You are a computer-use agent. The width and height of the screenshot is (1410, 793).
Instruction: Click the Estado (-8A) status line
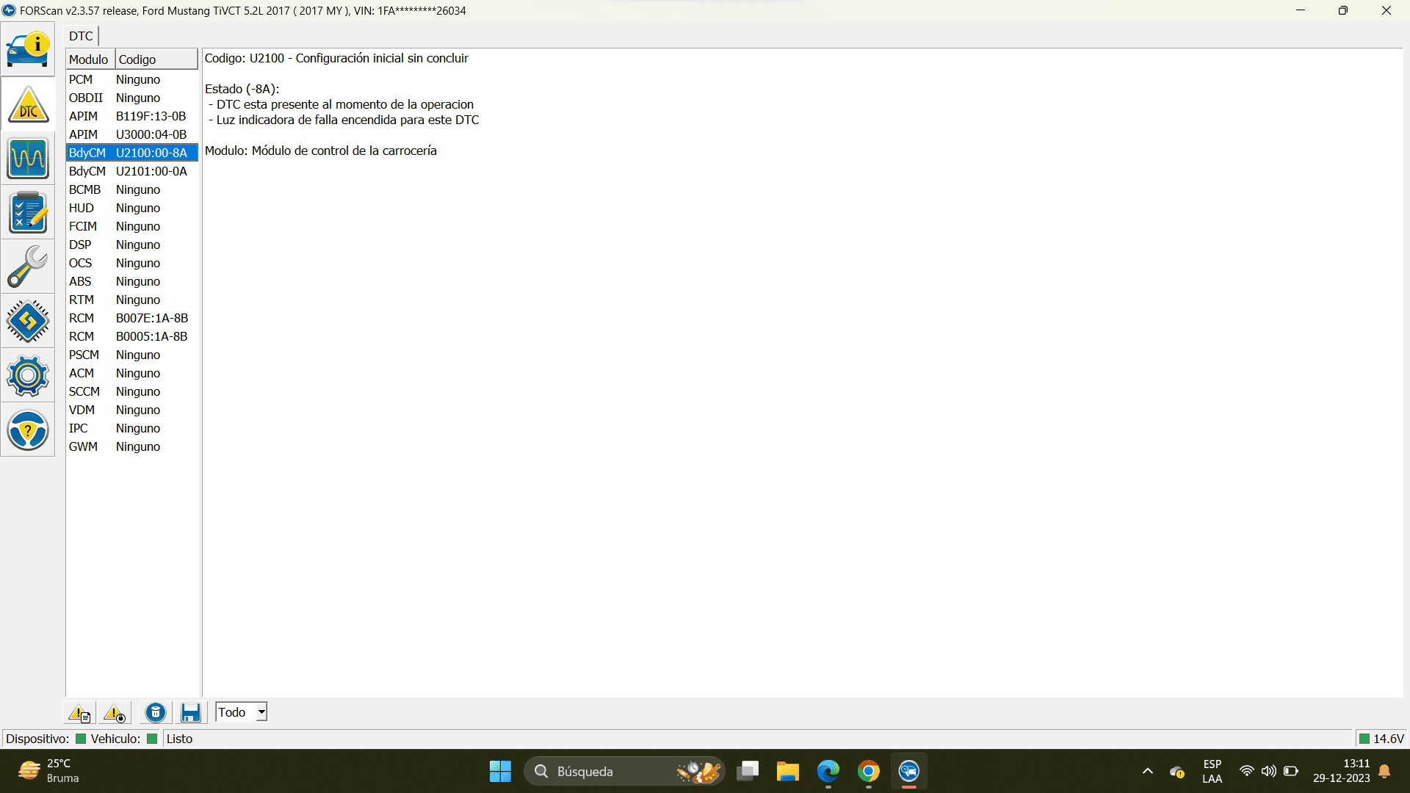242,89
